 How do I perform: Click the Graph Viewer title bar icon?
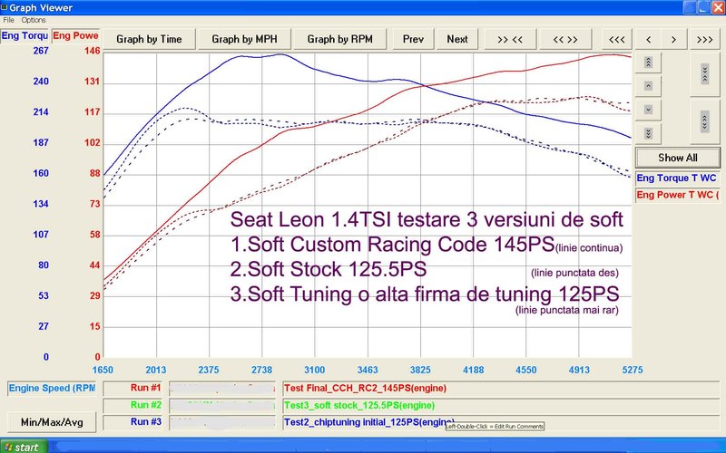coord(5,7)
